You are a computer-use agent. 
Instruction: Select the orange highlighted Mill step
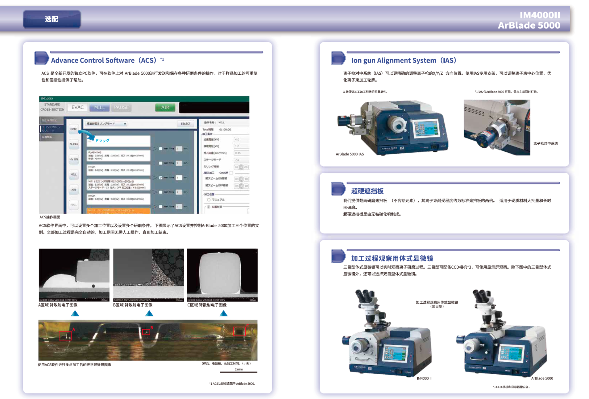(118, 211)
